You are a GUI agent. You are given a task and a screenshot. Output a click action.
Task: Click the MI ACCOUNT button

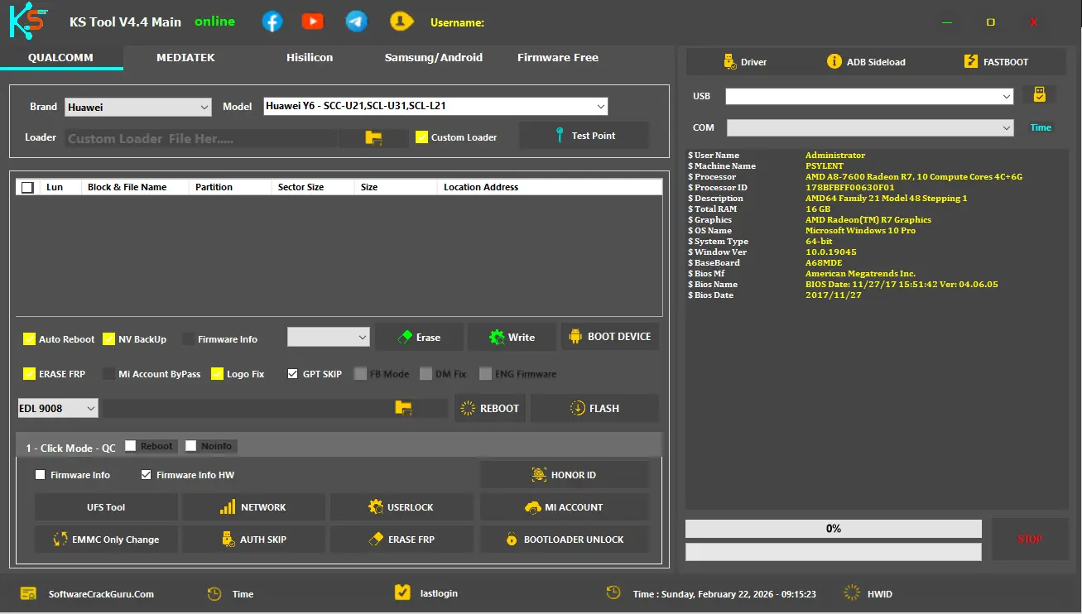point(564,507)
